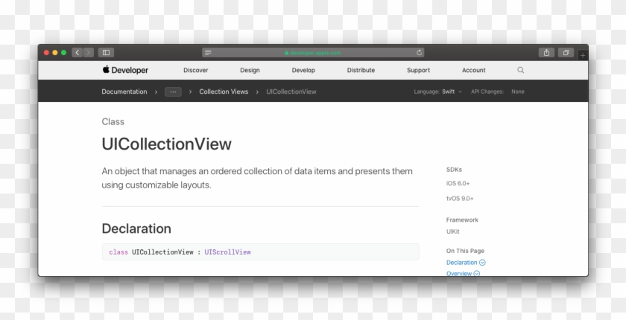
Task: Show all tabs overview icon
Action: point(566,53)
